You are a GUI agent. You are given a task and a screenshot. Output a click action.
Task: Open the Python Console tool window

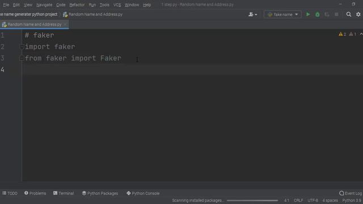(143, 193)
